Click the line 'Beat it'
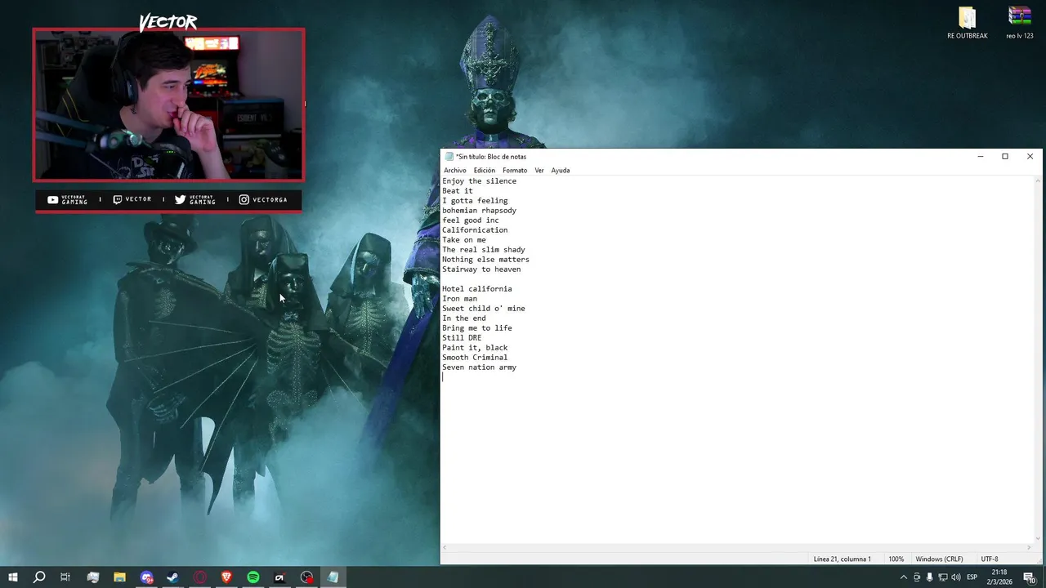Viewport: 1046px width, 588px height. click(x=458, y=191)
